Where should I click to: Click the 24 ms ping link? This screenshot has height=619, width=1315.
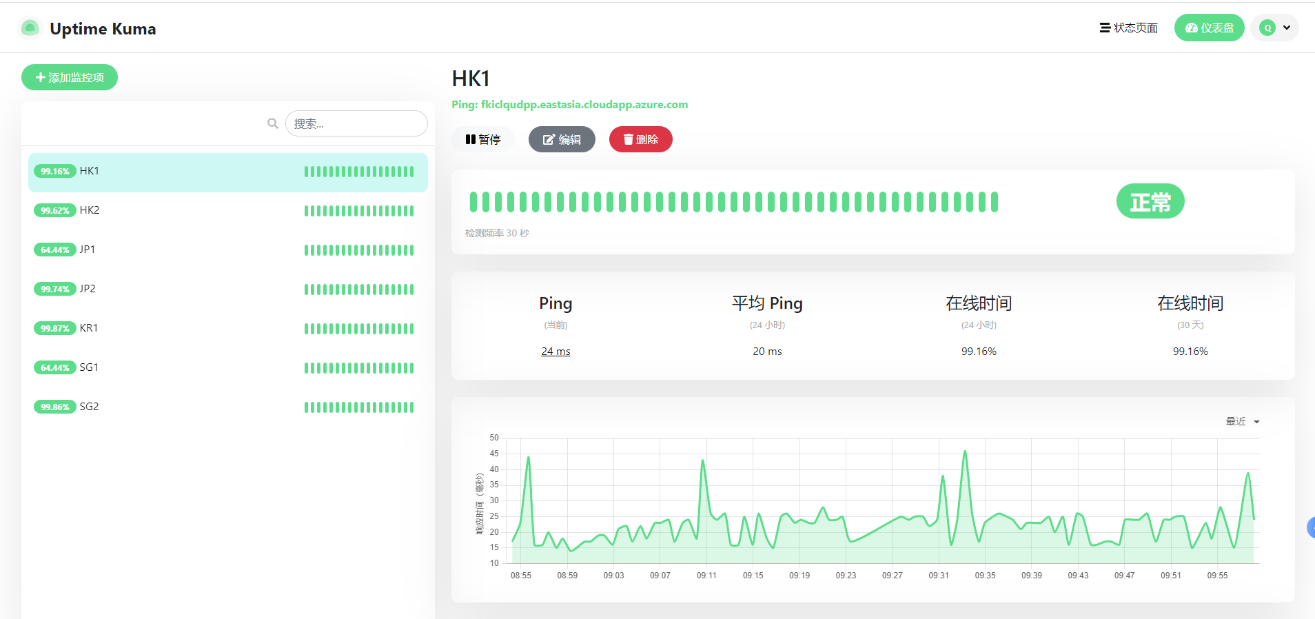tap(555, 352)
